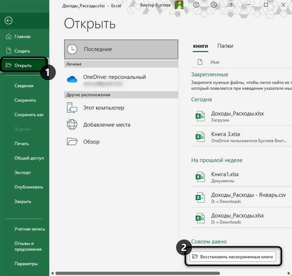The height and width of the screenshot is (276, 292).
Task: Switch to the Папки tab
Action: (225, 46)
